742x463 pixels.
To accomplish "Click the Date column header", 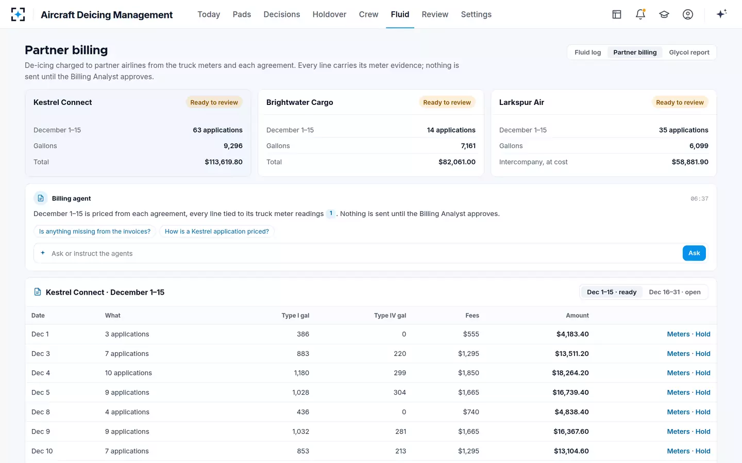I will pyautogui.click(x=38, y=315).
